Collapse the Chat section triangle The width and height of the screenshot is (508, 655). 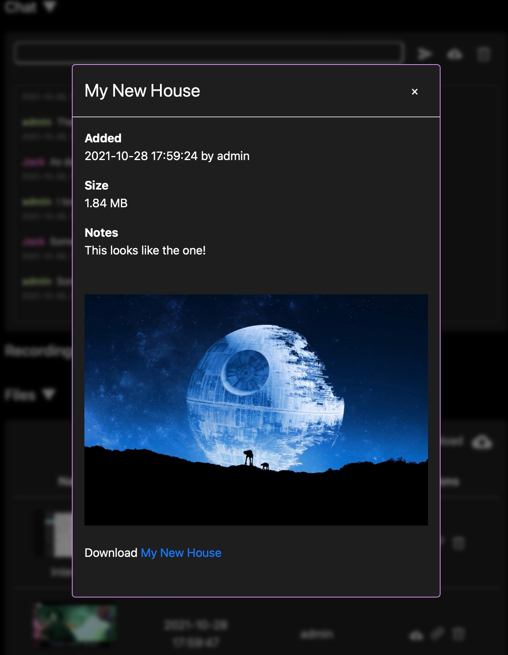click(x=49, y=7)
